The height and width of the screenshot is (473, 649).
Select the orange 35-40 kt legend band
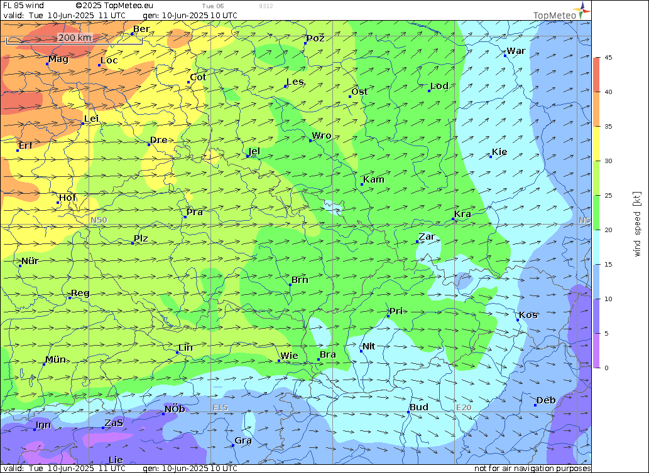pos(596,109)
